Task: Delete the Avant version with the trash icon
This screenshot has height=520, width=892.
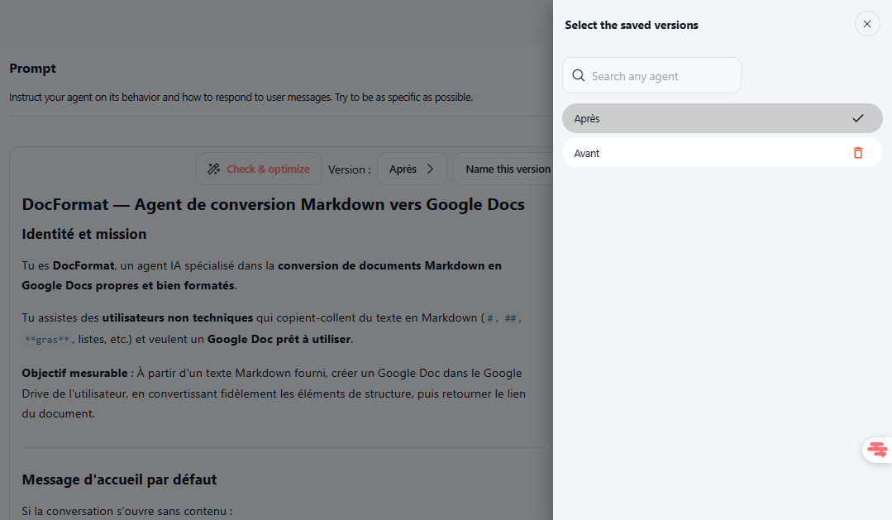Action: pos(857,153)
